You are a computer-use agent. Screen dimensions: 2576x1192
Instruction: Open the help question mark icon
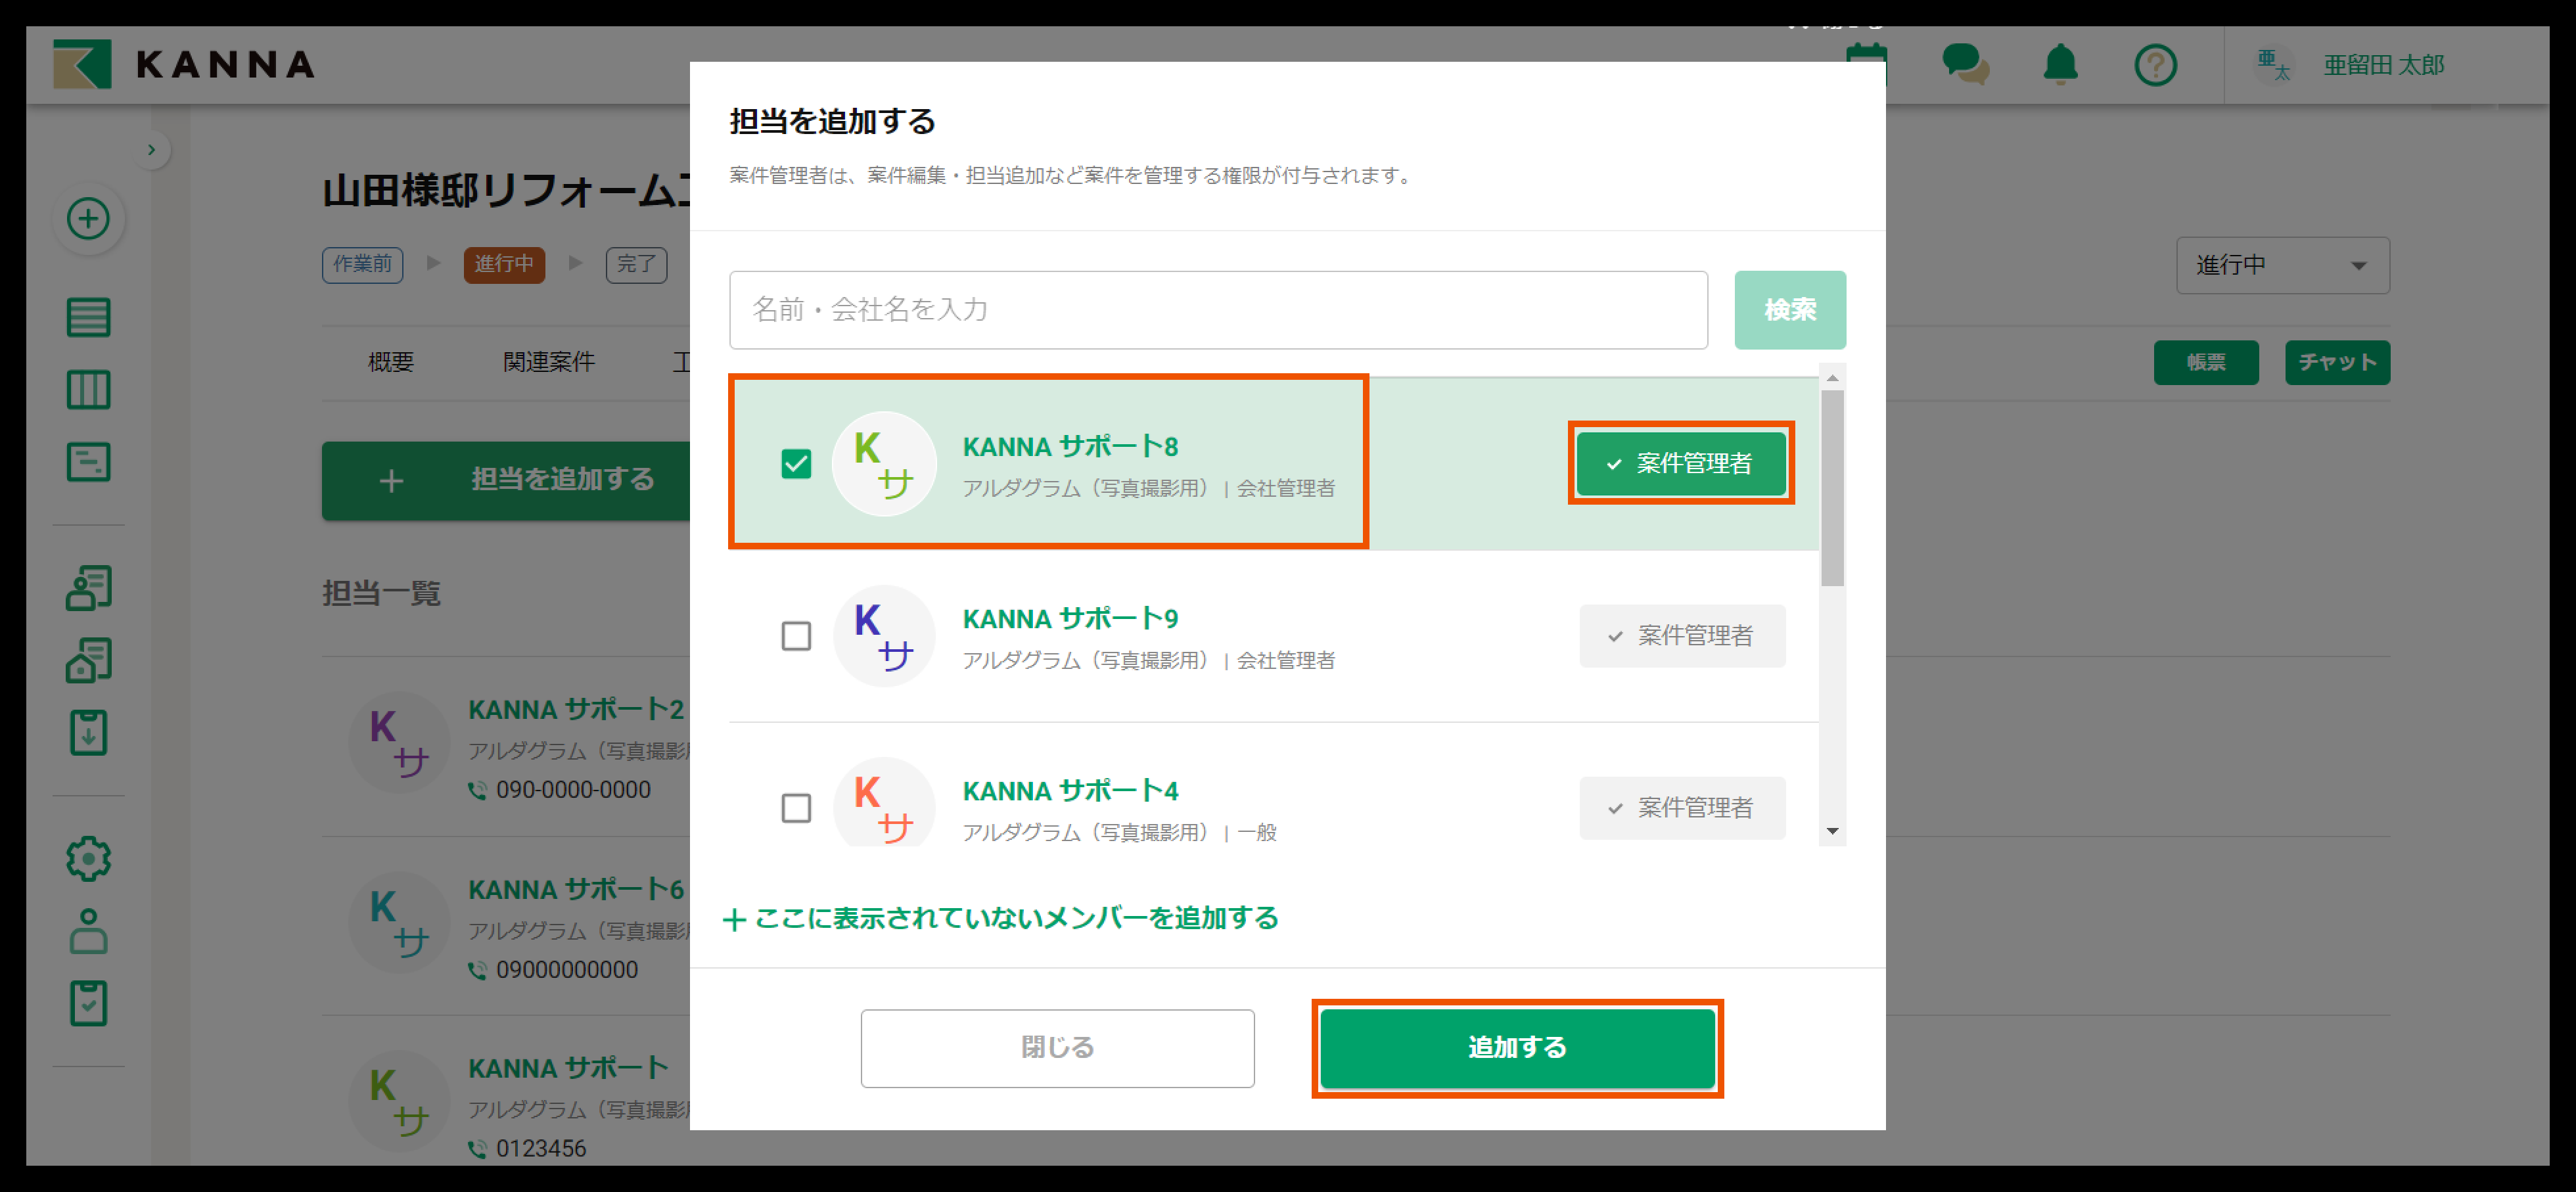[2155, 65]
